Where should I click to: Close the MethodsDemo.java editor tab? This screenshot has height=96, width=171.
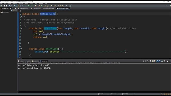[x=69, y=8]
